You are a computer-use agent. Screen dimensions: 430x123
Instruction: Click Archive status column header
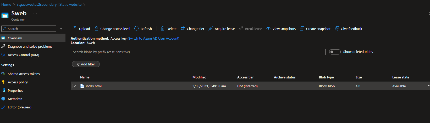[285, 77]
